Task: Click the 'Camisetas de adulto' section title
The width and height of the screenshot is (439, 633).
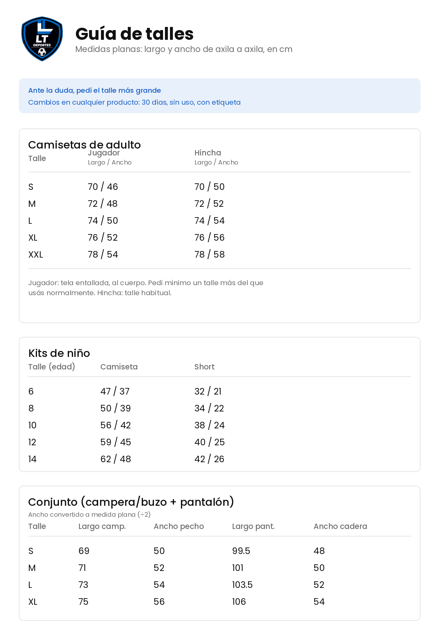Action: click(x=85, y=145)
